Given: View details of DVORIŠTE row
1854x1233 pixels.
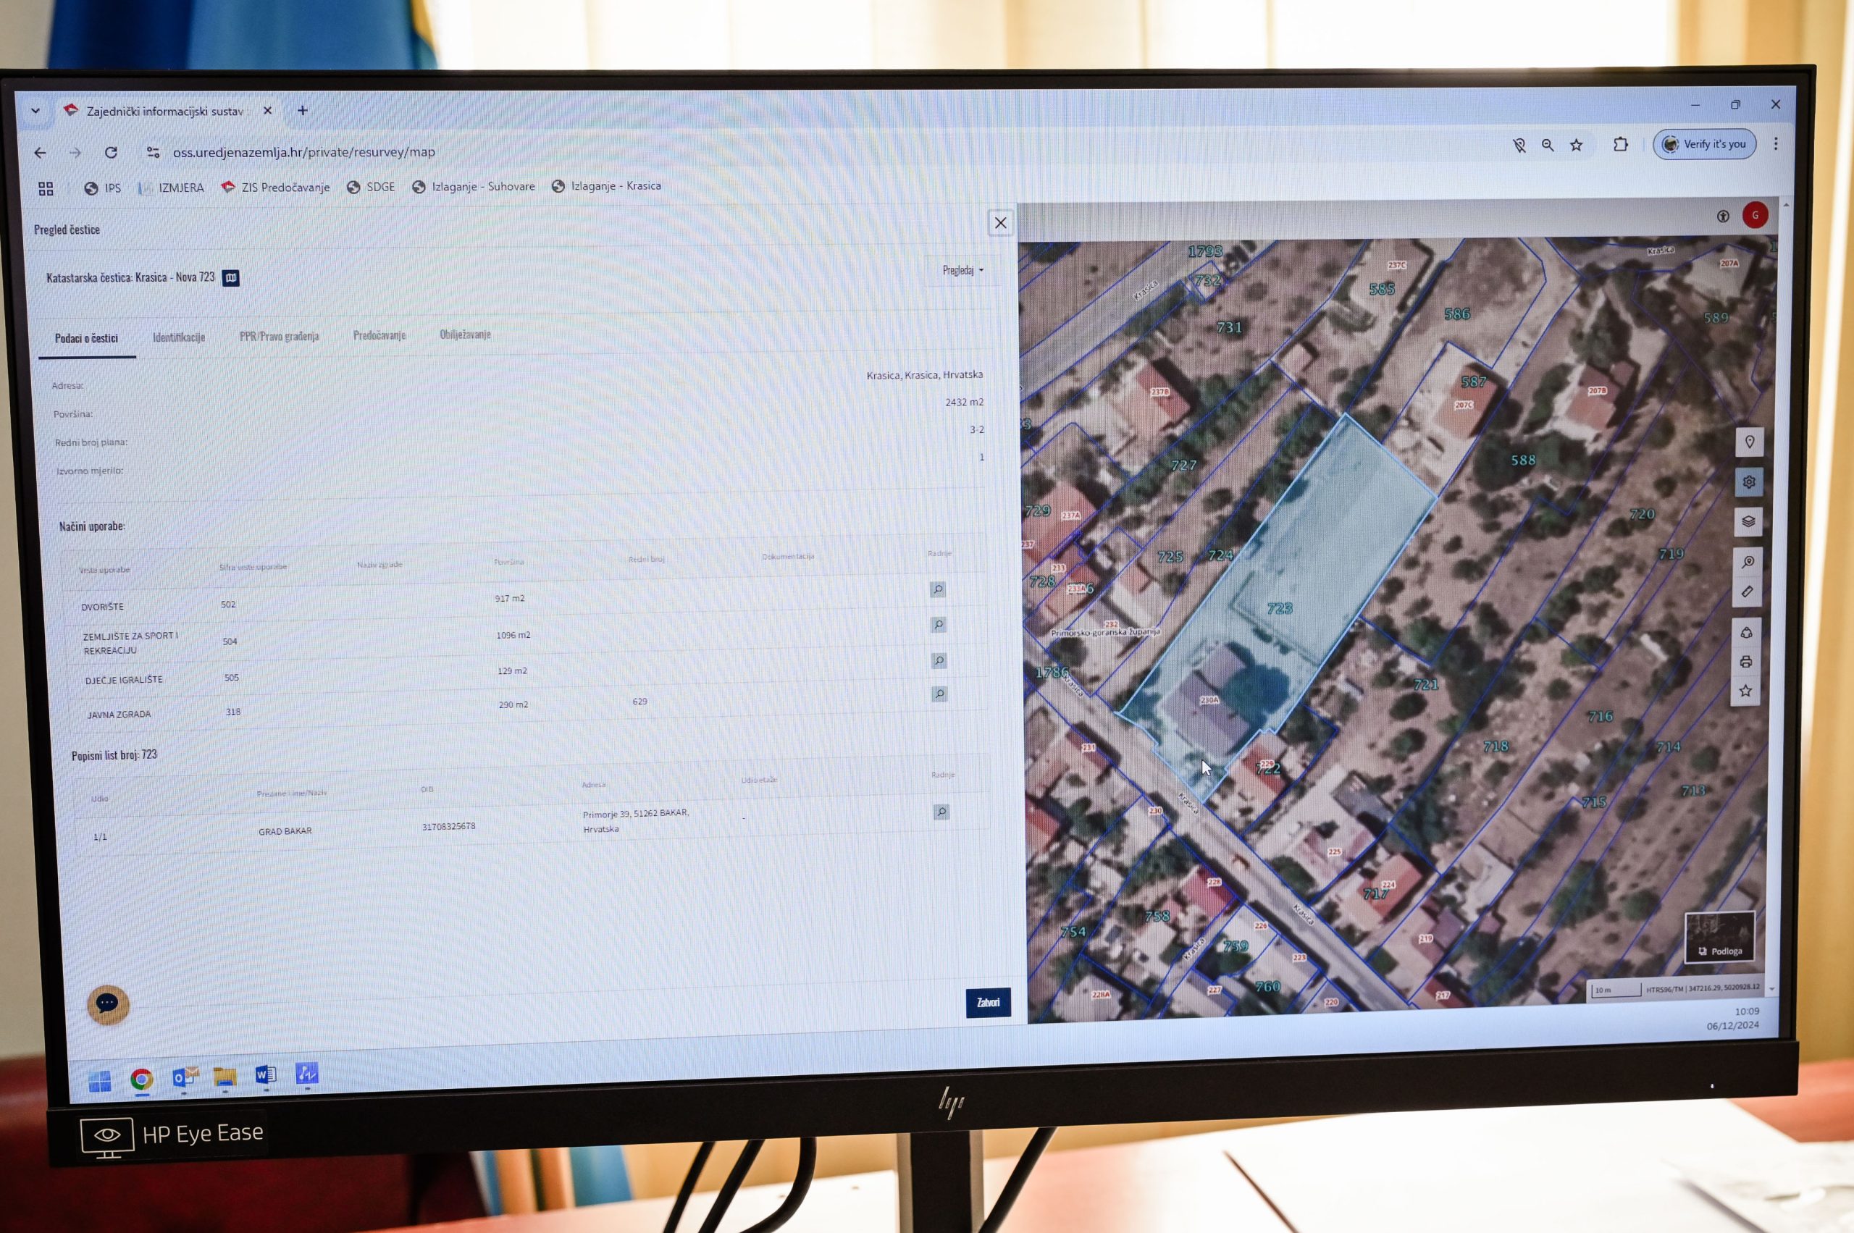Looking at the screenshot, I should click(x=937, y=589).
